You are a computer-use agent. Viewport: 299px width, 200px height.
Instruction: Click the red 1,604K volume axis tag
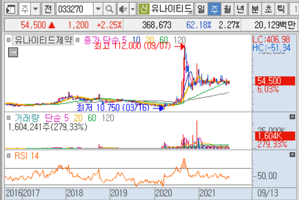275,136
